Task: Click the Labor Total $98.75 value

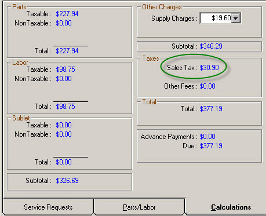Action: tap(65, 107)
